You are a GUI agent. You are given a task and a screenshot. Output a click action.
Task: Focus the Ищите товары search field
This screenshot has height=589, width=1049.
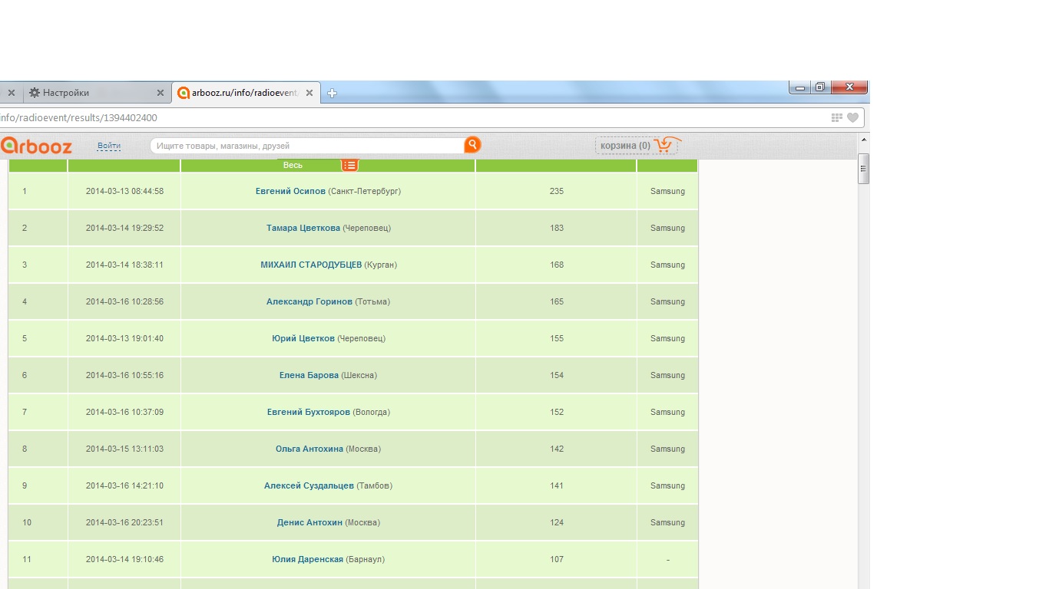tap(307, 146)
